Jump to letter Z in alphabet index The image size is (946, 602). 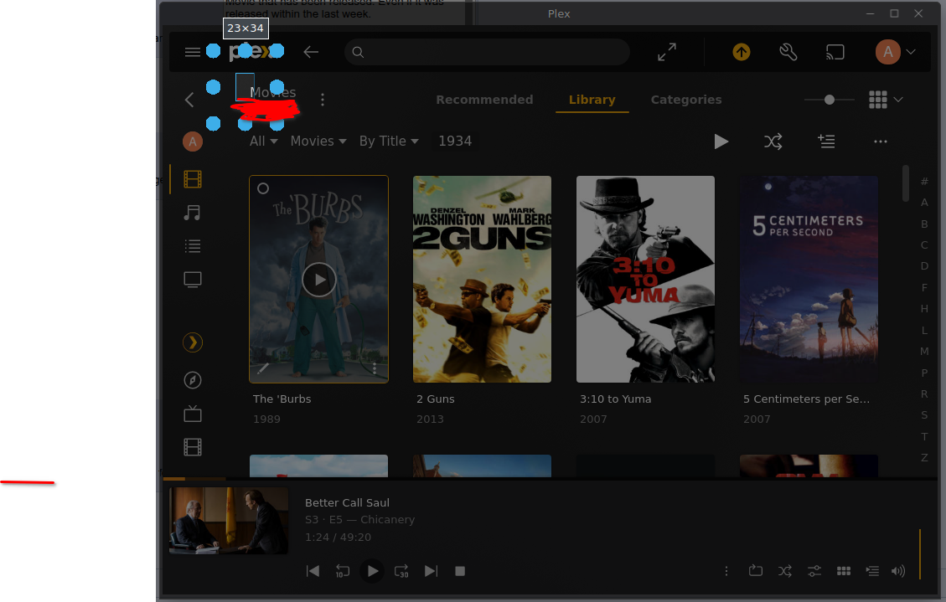tap(924, 458)
